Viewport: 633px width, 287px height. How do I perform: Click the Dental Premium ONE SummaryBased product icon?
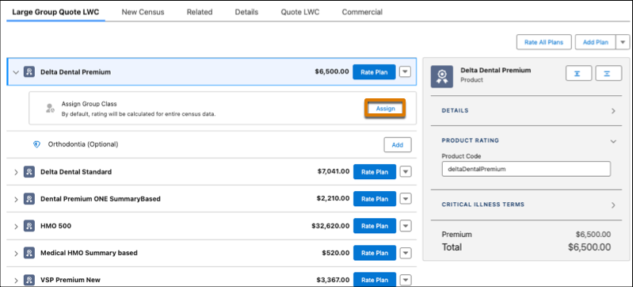(29, 199)
